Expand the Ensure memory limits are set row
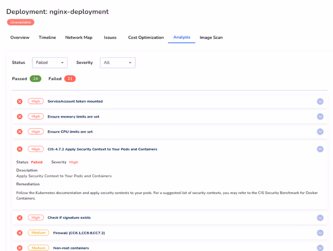 pos(320,117)
